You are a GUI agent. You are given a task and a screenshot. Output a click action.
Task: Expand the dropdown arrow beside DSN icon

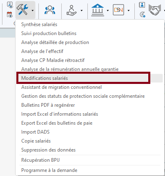pos(129,10)
